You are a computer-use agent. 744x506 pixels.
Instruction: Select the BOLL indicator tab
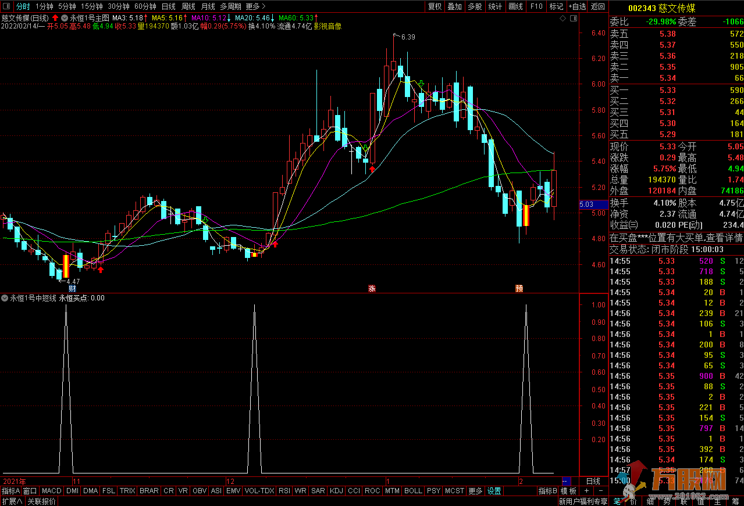pos(413,491)
